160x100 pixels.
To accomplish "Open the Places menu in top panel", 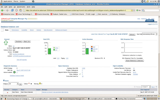I will [16, 1].
